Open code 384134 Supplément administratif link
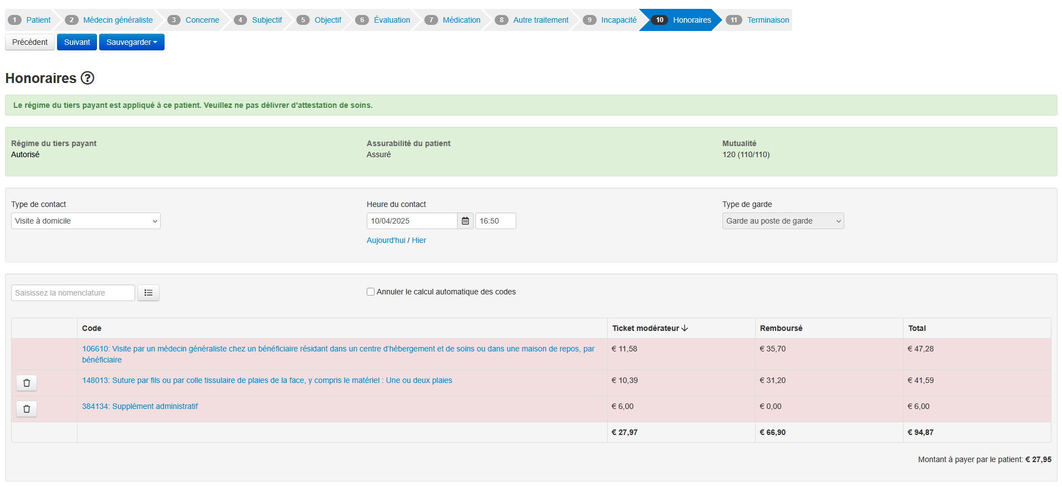1062x487 pixels. tap(140, 406)
